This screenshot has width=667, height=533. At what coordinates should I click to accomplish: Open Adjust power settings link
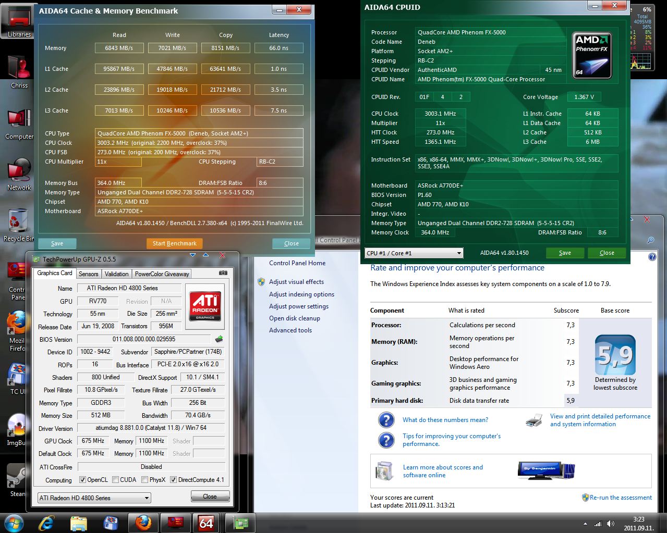(x=299, y=306)
